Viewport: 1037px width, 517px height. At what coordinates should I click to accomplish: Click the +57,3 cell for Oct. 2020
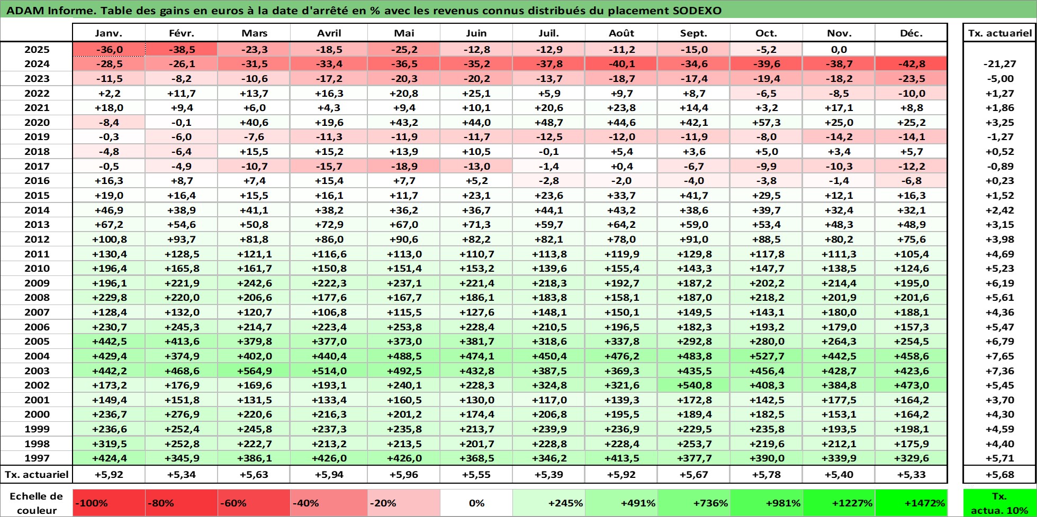click(x=767, y=122)
